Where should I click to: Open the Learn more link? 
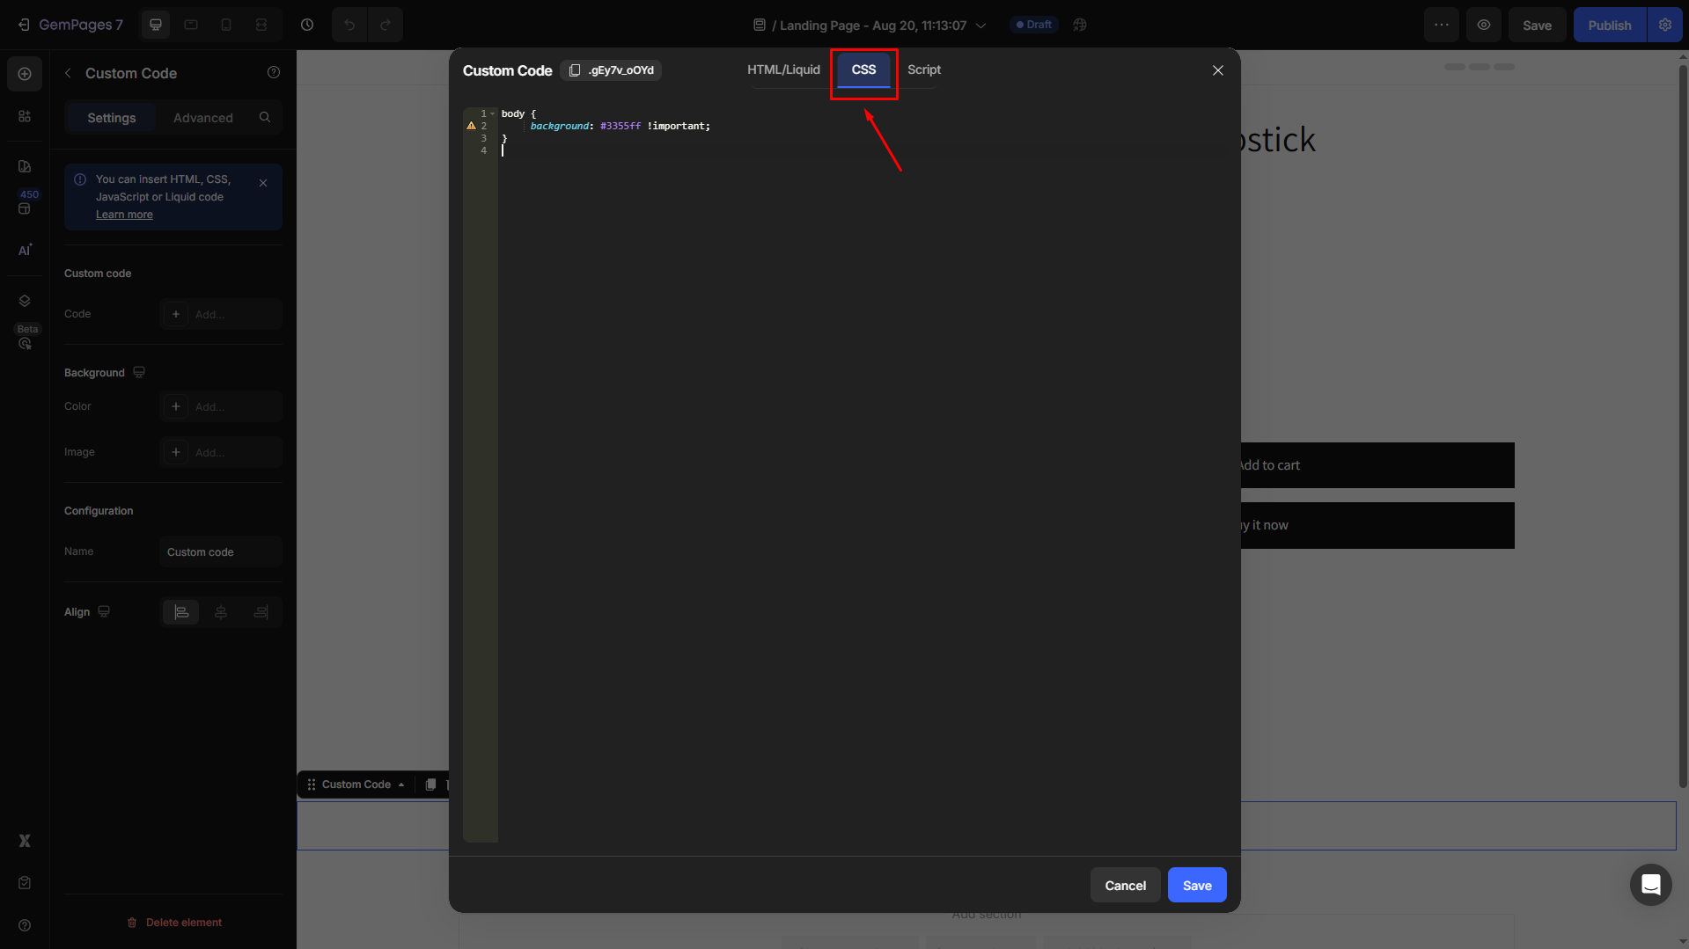124,215
